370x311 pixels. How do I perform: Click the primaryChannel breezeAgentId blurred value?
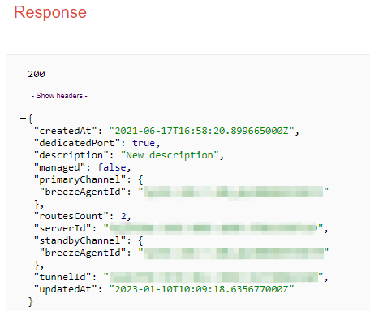pos(234,192)
